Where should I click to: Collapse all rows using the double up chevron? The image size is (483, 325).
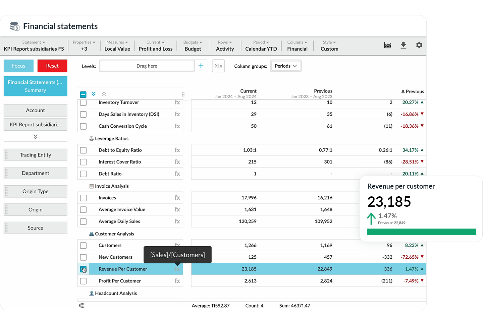(x=104, y=94)
